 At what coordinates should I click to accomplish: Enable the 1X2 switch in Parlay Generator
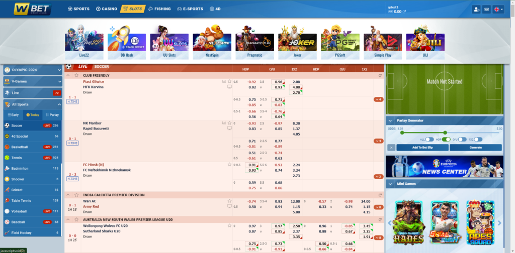point(478,139)
